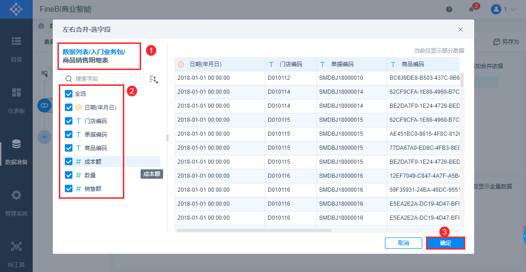Click the clock icon in date column header
This screenshot has height=272, width=526.
[181, 64]
